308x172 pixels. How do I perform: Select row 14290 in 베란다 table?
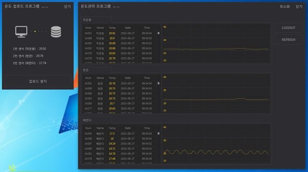pos(119,139)
